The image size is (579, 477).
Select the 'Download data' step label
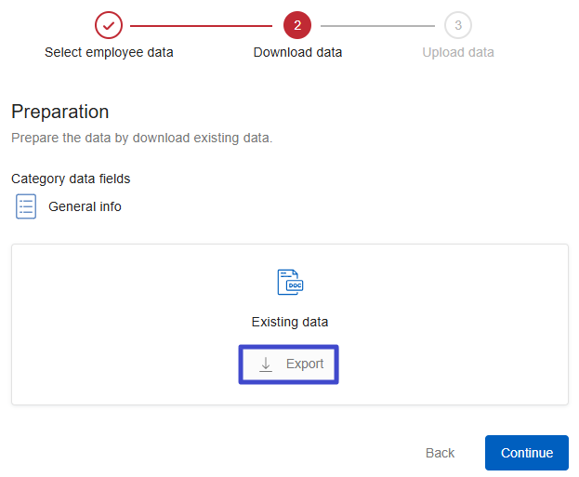[297, 52]
